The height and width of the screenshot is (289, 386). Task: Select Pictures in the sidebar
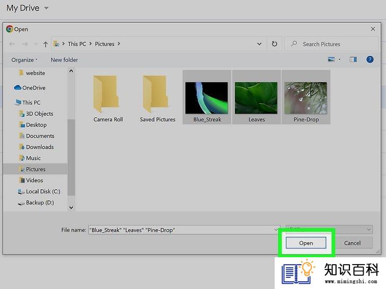point(35,169)
